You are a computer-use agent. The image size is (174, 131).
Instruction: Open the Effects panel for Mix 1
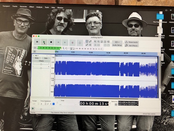click(x=41, y=61)
